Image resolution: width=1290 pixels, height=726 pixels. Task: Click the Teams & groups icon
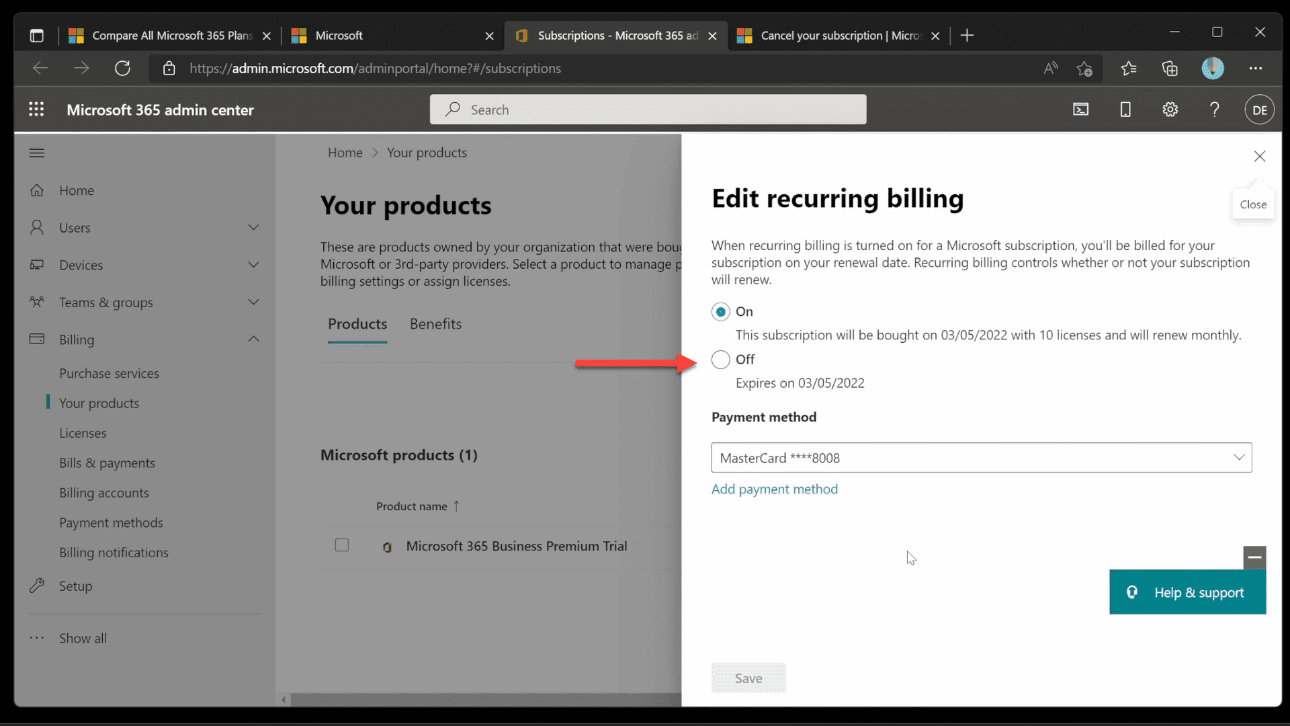(37, 302)
